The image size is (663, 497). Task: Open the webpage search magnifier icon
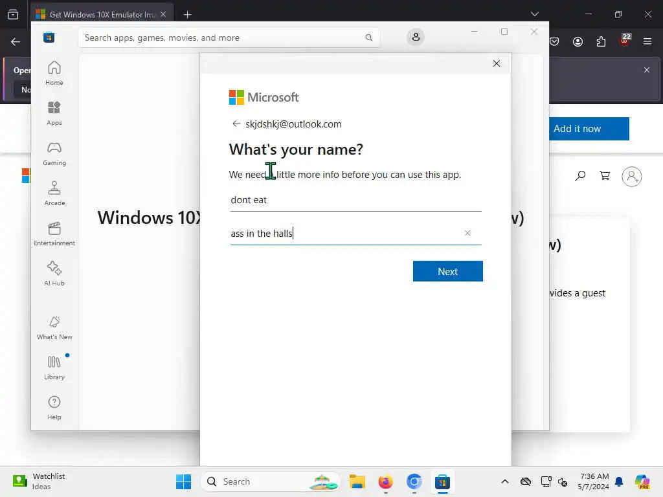tap(579, 175)
